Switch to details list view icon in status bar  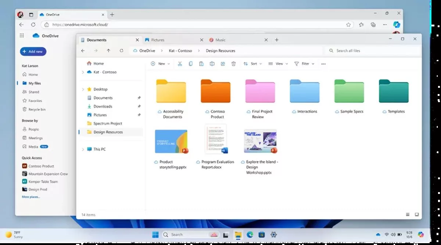408,214
